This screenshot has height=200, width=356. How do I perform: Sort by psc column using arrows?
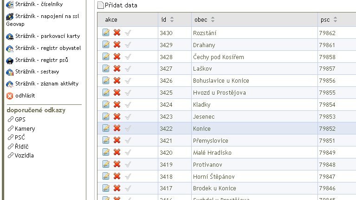tap(335, 19)
